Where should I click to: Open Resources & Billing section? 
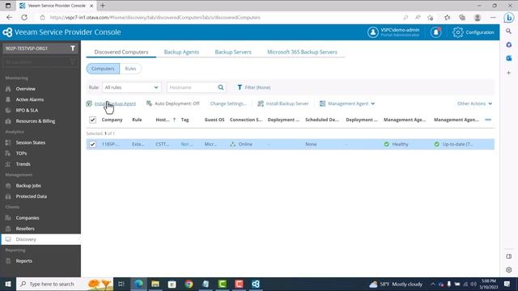click(x=36, y=121)
